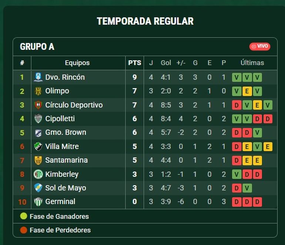Click the PTS column header
Image resolution: width=285 pixels, height=245 pixels.
[134, 63]
